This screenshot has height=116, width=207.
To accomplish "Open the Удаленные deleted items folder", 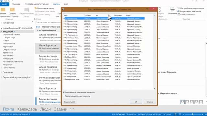I will pyautogui.click(x=8, y=53).
